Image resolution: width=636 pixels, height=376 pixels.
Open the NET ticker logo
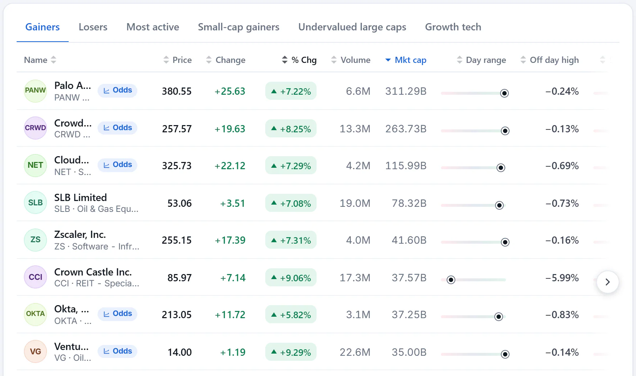(35, 166)
